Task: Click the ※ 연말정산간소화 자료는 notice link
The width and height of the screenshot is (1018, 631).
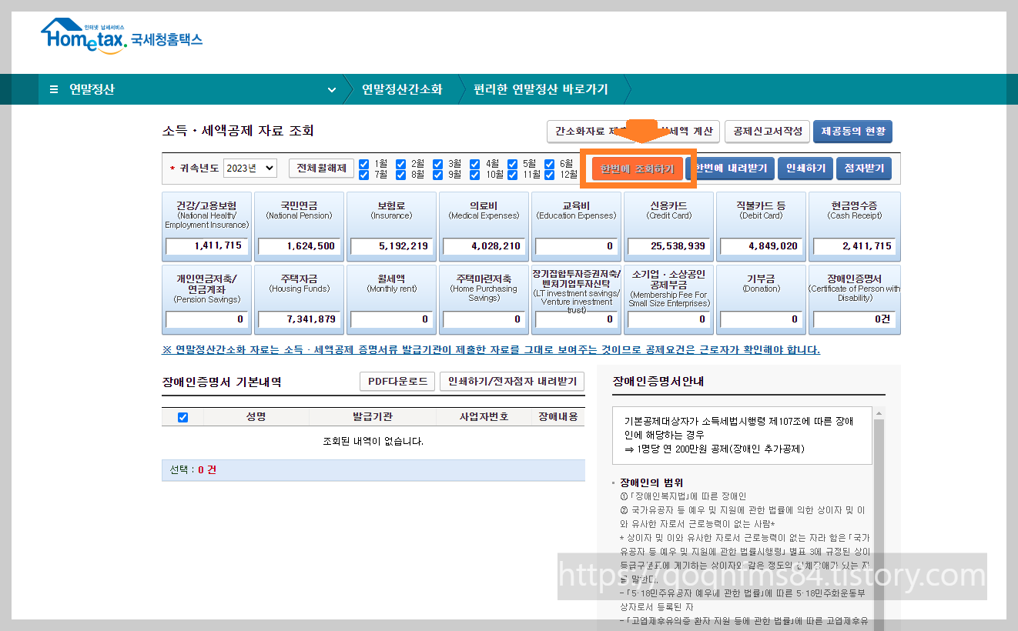Action: [x=491, y=350]
